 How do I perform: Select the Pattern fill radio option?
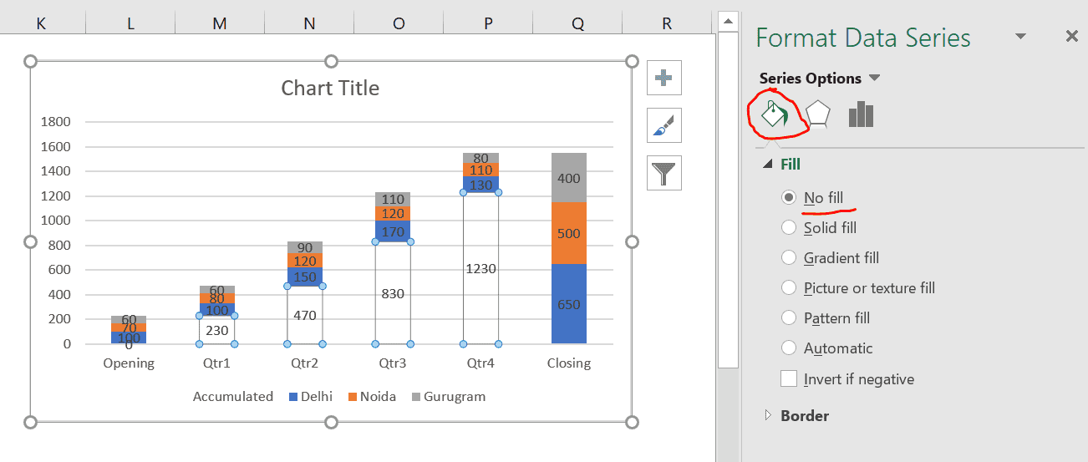(x=788, y=318)
